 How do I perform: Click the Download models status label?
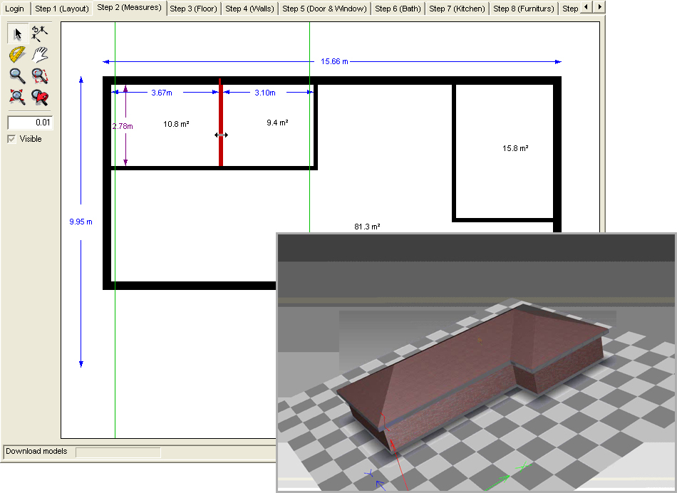point(36,451)
